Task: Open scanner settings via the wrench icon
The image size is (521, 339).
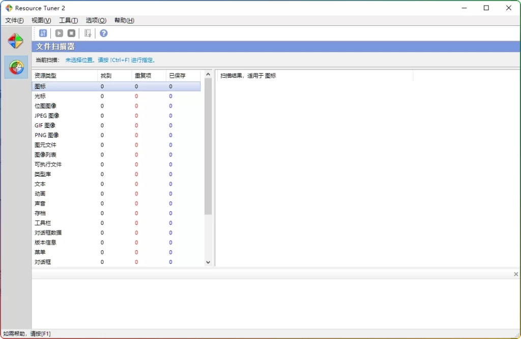Action: (43, 33)
